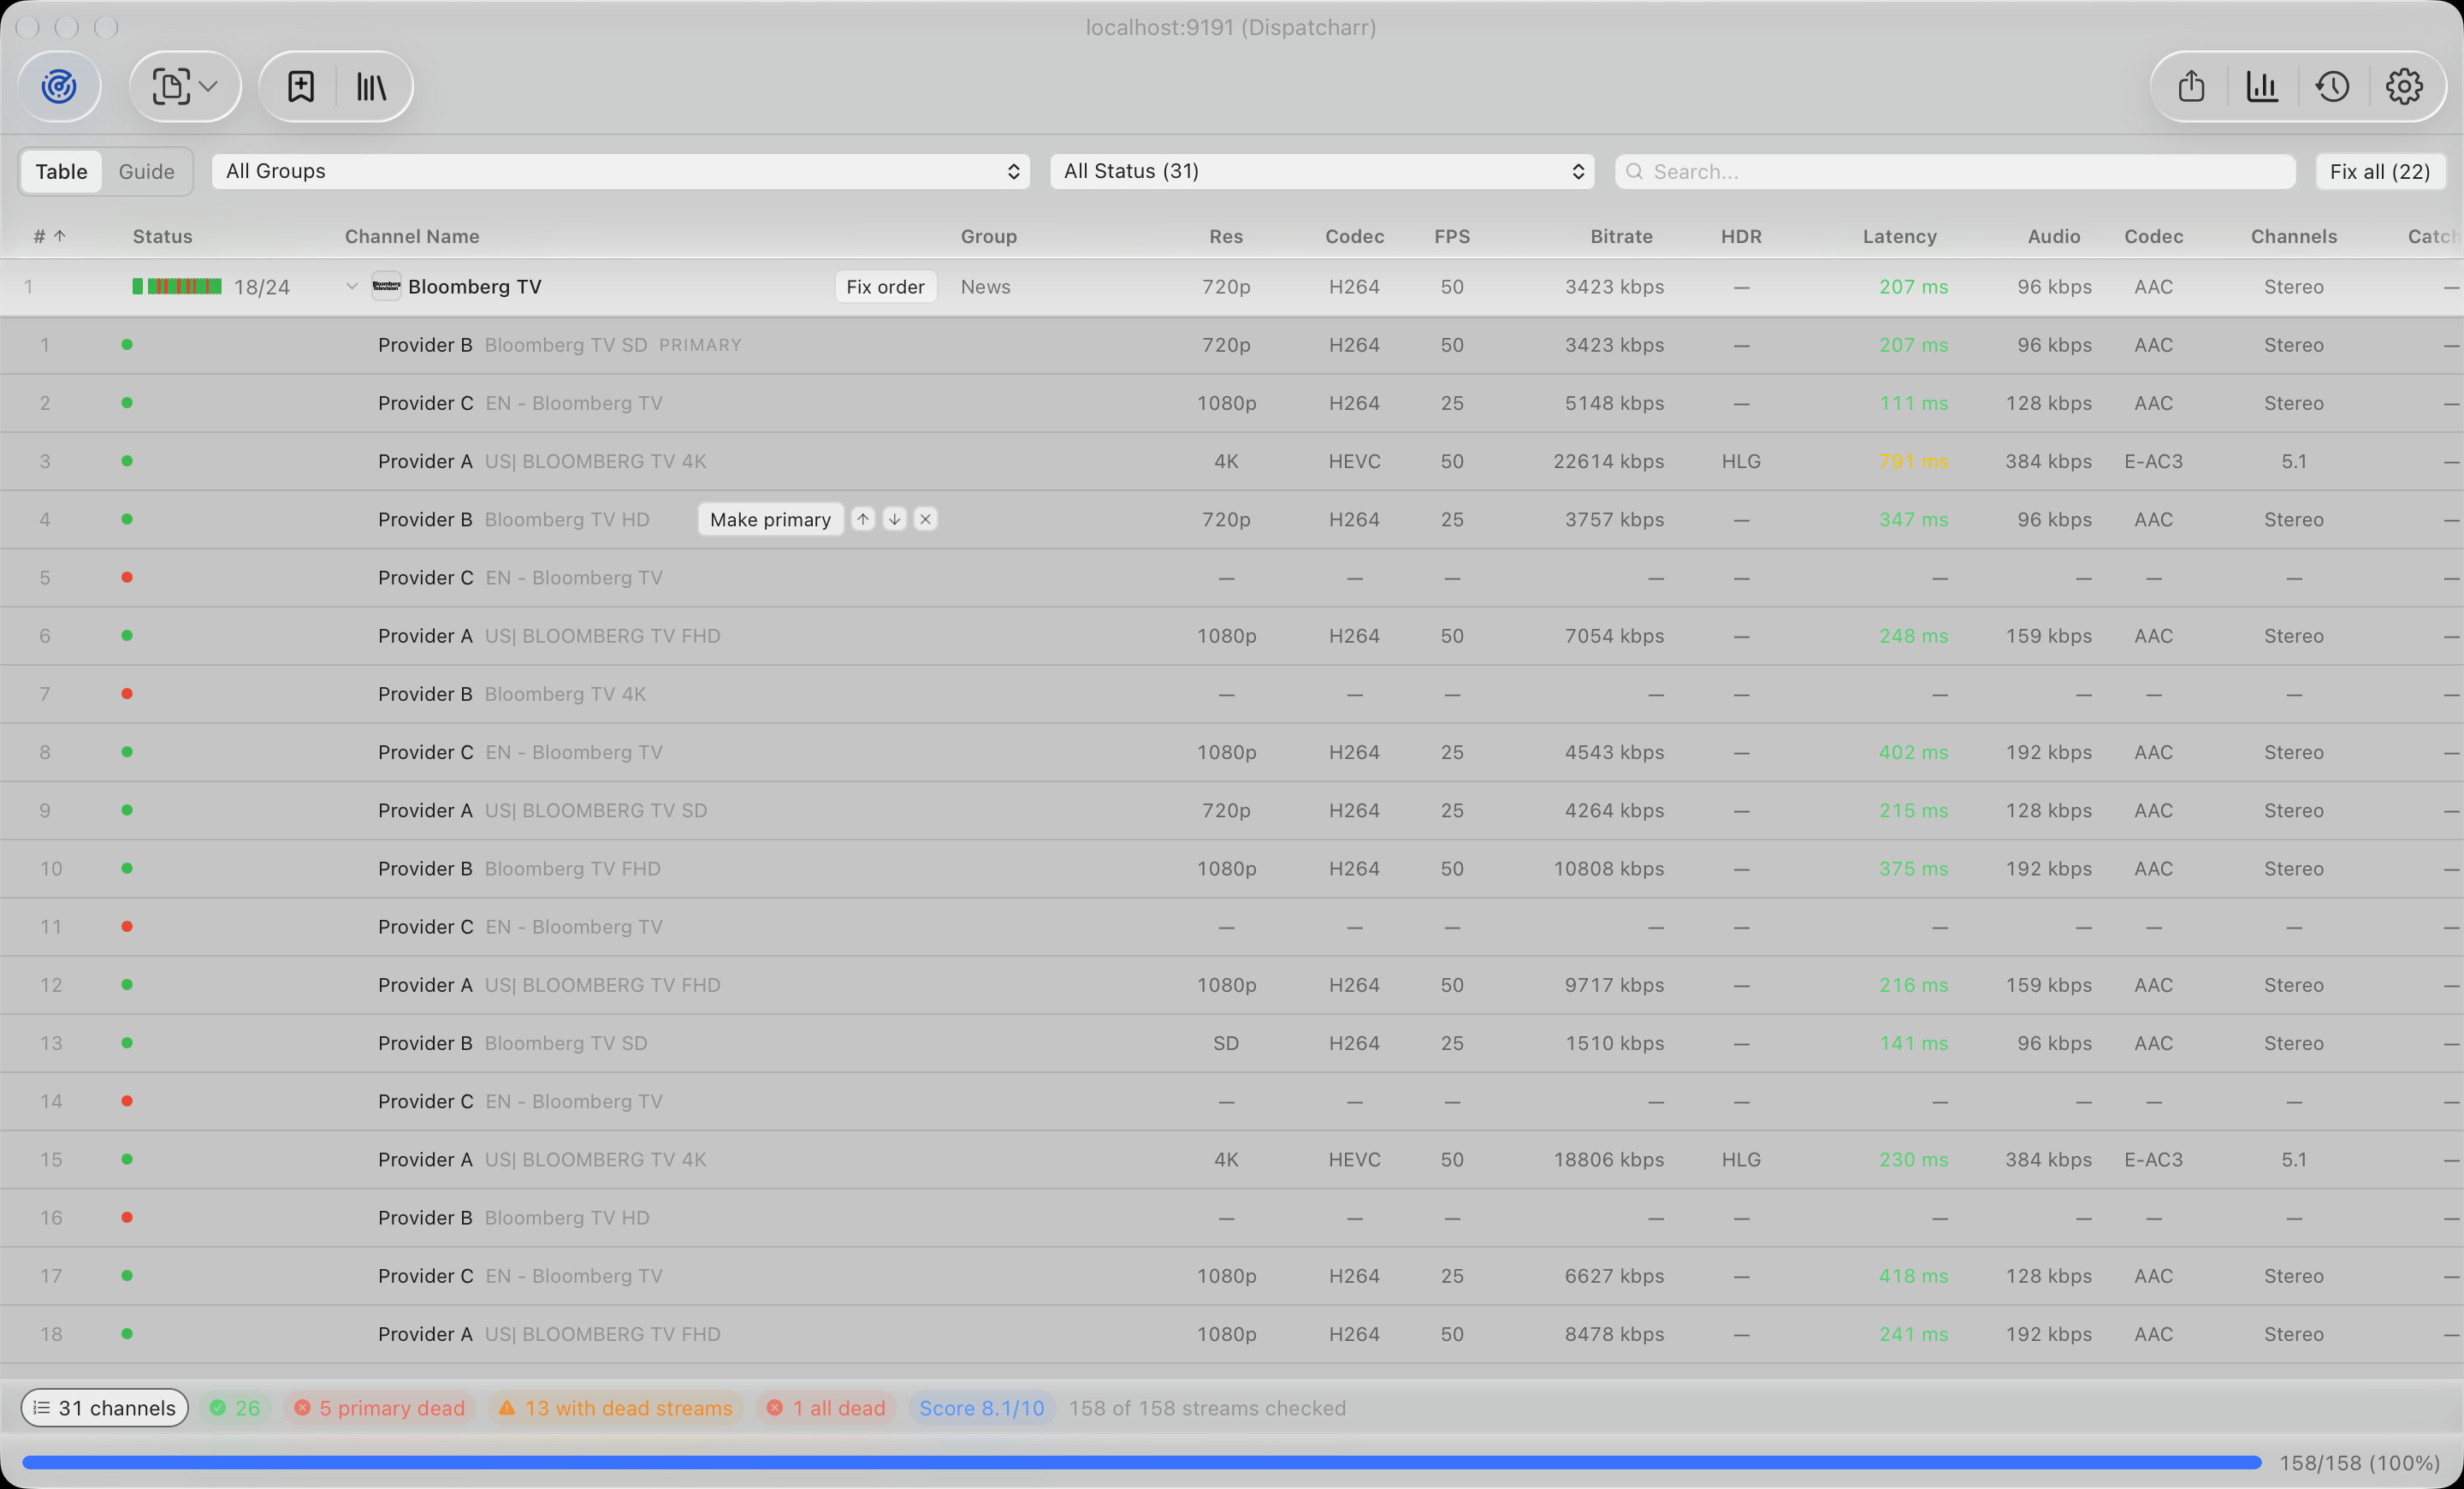The image size is (2464, 1489).
Task: Open the history clock icon
Action: pos(2332,86)
